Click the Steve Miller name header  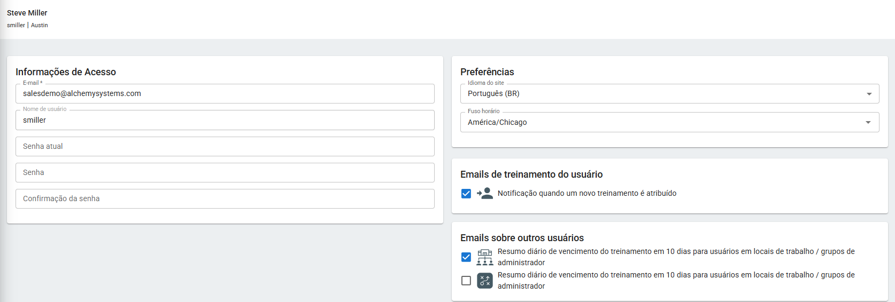(27, 13)
